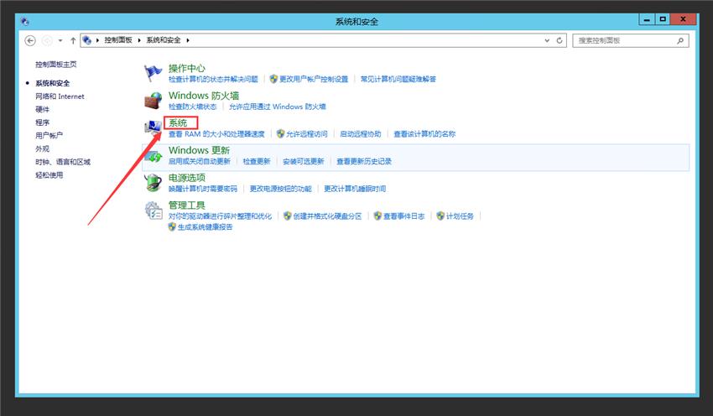The image size is (713, 416).
Task: Expand the chevron before 控制面板 in breadcrumb
Action: (97, 40)
